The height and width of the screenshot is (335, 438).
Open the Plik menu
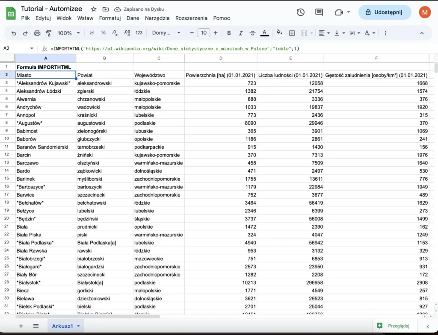[25, 18]
